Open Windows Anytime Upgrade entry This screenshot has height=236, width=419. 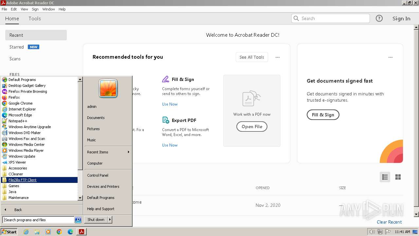click(x=29, y=127)
